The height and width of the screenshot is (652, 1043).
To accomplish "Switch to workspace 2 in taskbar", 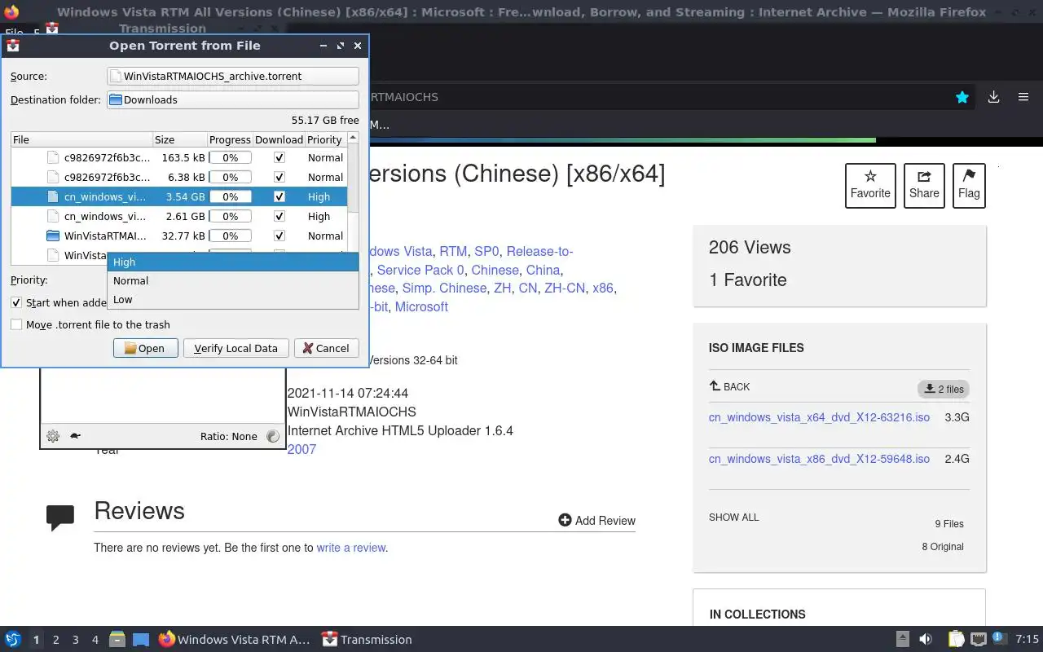I will (55, 640).
